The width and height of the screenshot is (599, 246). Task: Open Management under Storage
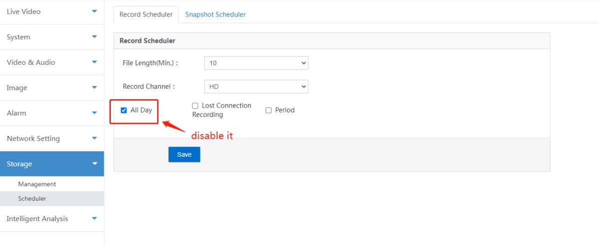(x=37, y=184)
